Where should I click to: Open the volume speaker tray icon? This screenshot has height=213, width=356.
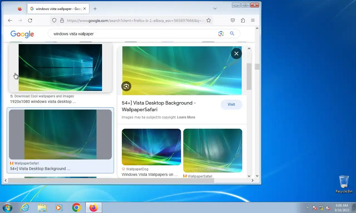tap(328, 208)
